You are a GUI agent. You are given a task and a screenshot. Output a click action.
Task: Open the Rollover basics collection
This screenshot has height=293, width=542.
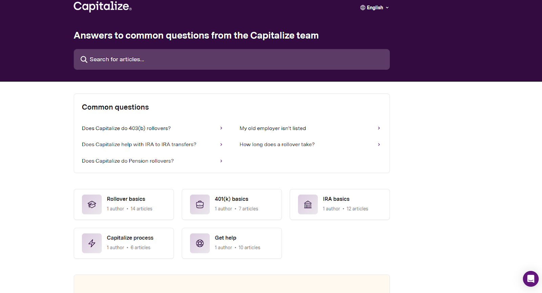click(124, 205)
